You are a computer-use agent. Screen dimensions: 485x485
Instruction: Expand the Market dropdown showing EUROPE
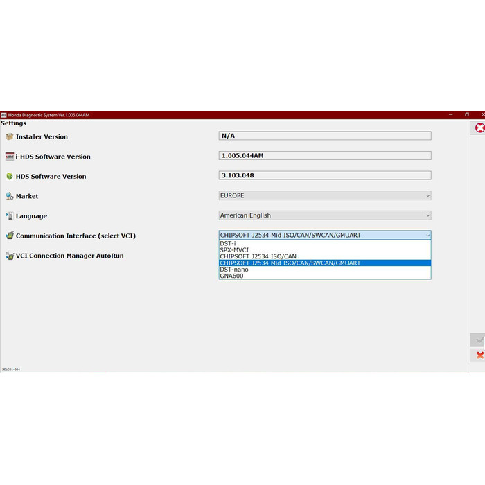coord(324,196)
